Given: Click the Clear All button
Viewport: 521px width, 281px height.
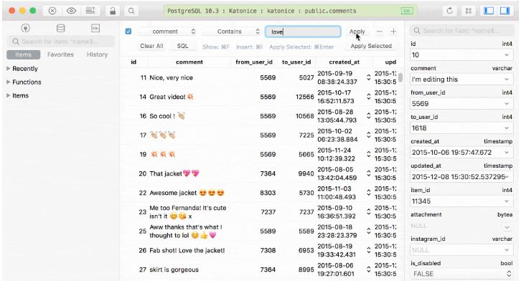Looking at the screenshot, I should (151, 46).
